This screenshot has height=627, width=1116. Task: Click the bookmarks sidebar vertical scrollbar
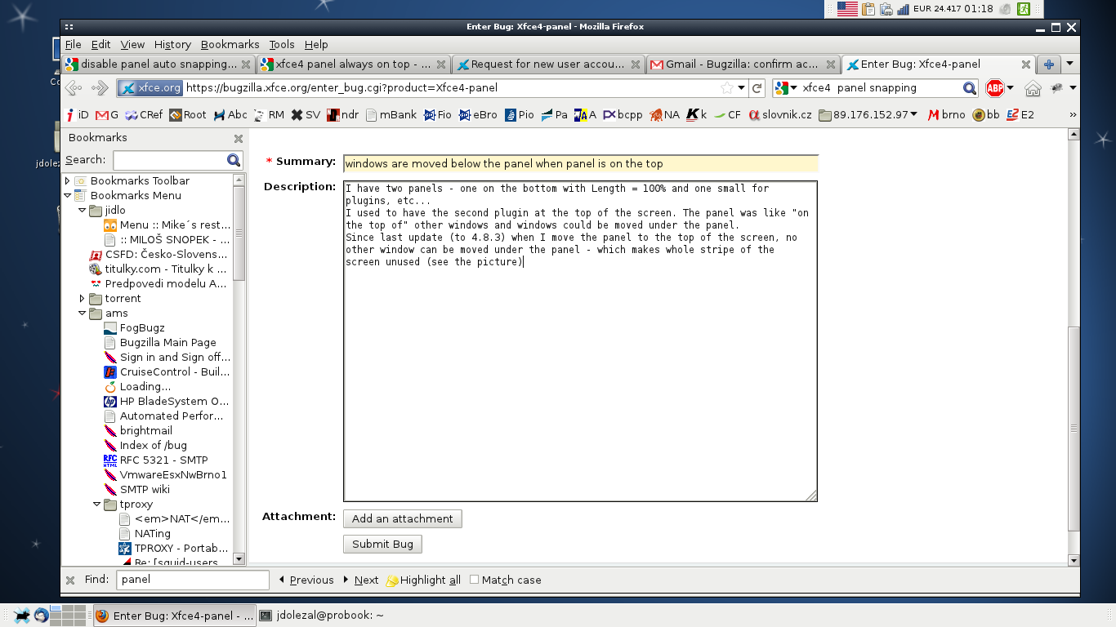tap(239, 367)
